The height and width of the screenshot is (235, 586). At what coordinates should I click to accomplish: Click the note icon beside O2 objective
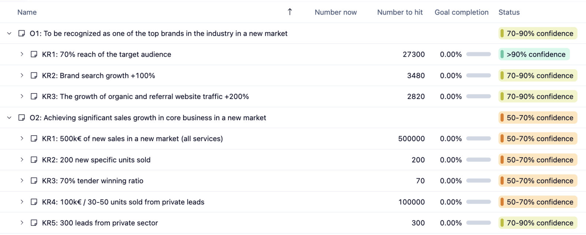point(22,118)
